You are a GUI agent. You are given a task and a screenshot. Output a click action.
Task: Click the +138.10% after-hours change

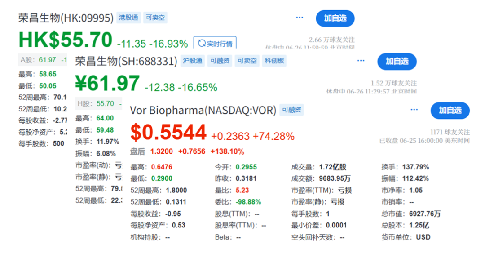[227, 151]
